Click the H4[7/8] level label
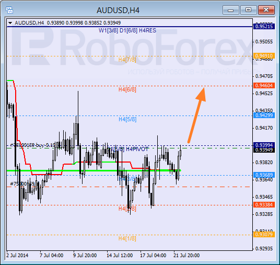 coord(127,60)
